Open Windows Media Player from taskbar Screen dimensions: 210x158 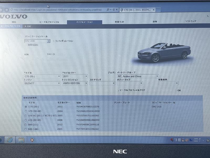[x=32, y=140]
